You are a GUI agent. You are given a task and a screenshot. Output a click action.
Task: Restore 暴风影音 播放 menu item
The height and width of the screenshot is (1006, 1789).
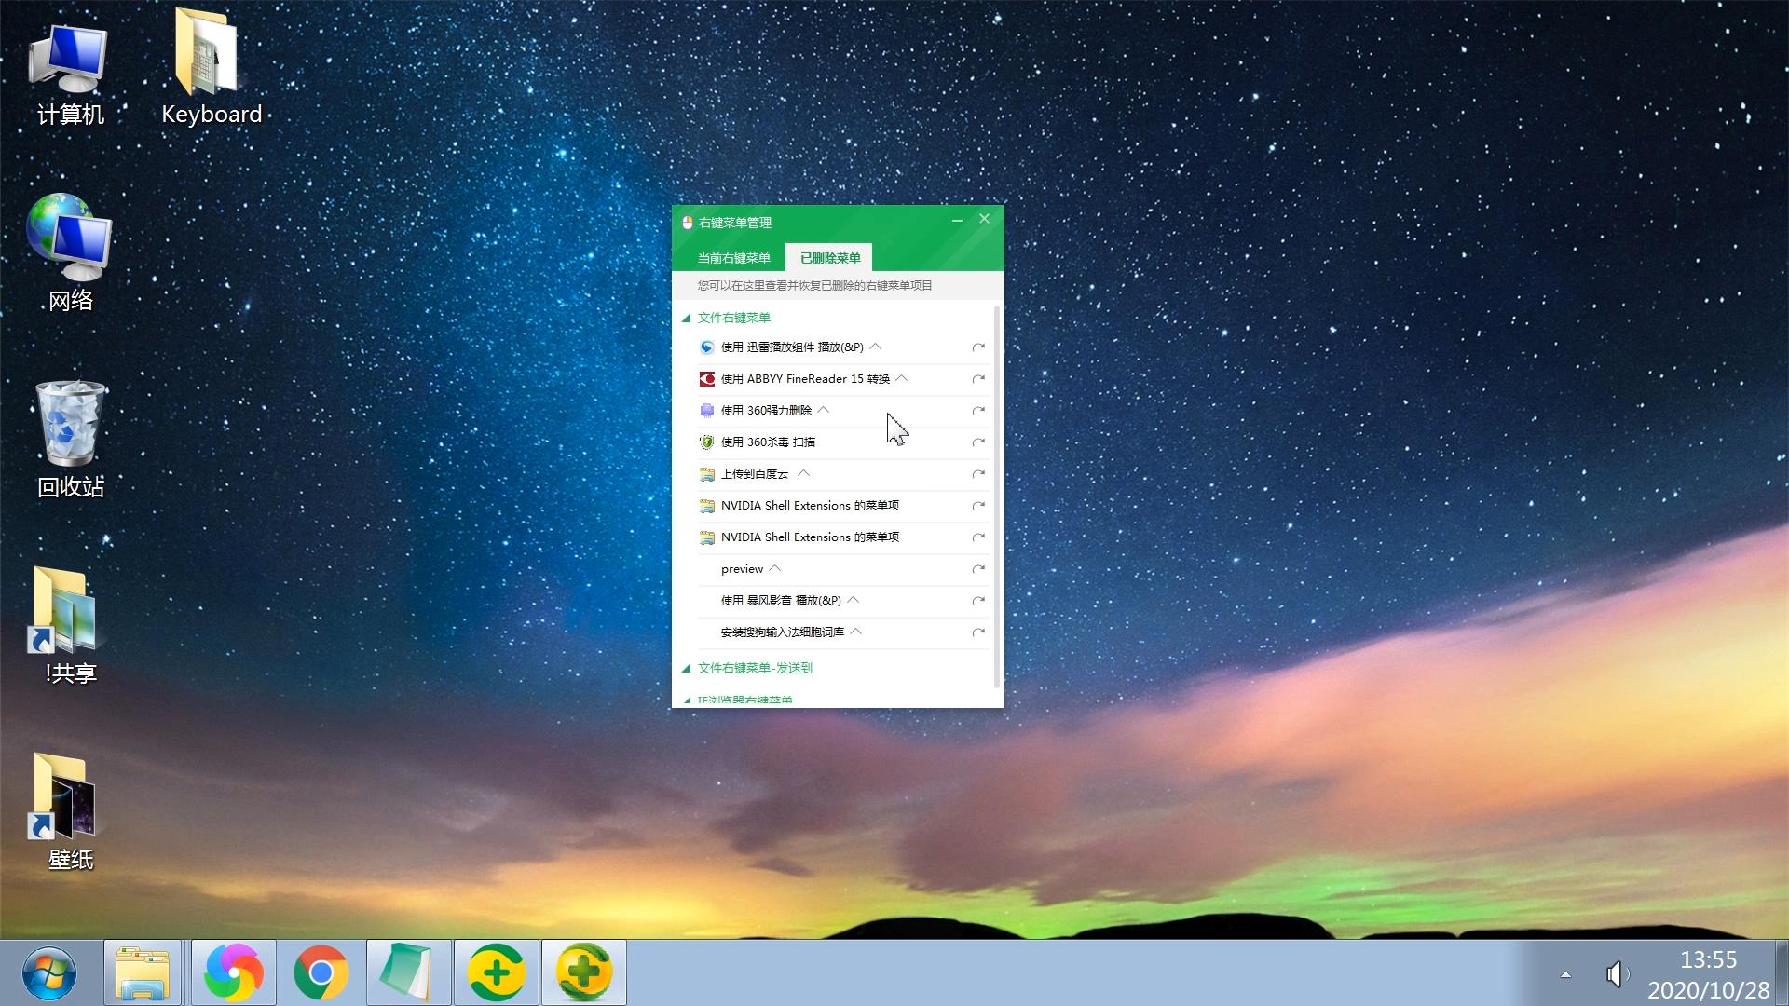[978, 601]
